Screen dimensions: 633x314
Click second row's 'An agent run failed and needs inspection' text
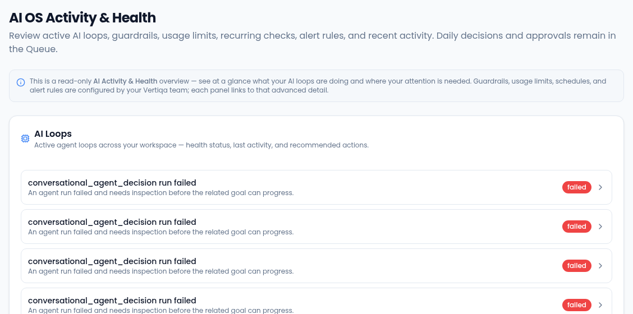click(x=160, y=232)
